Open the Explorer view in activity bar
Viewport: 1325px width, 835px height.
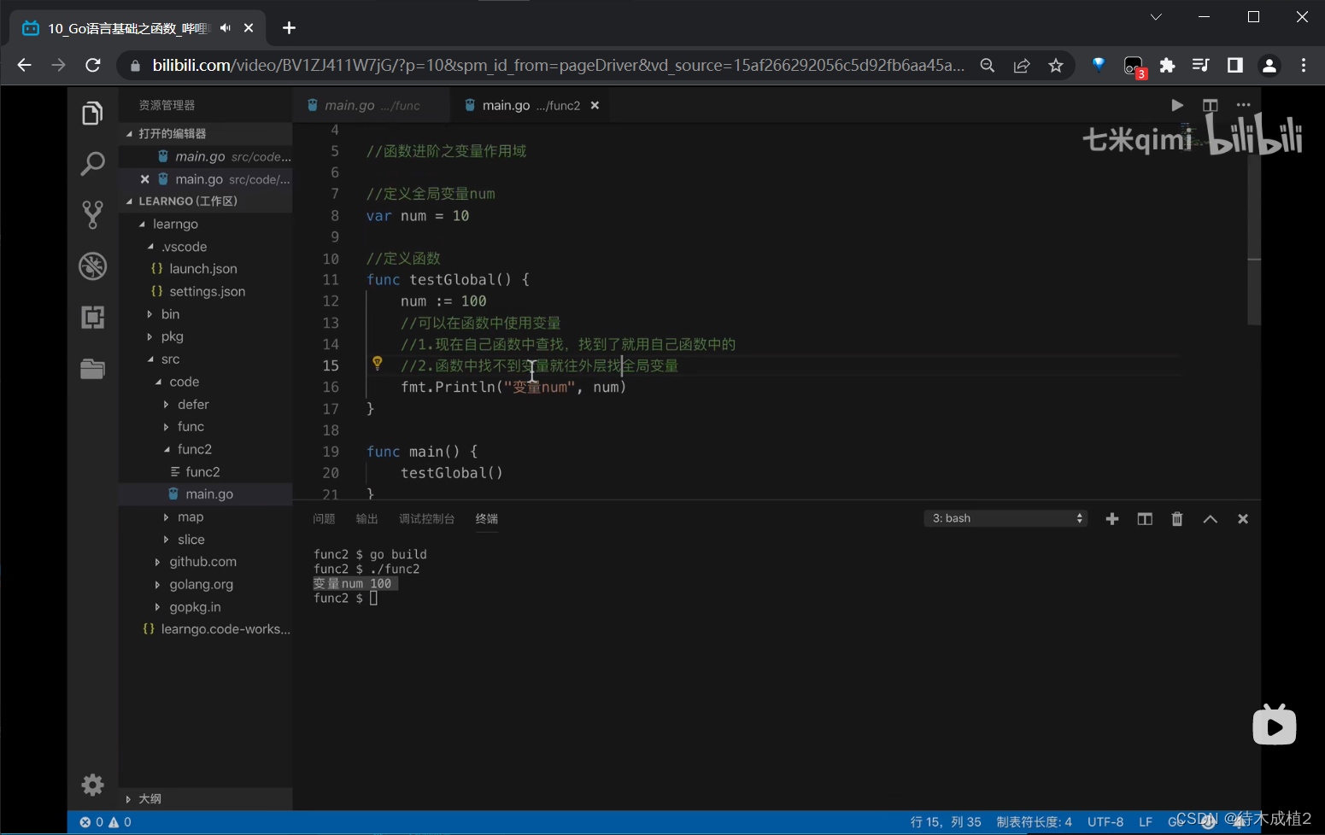point(92,113)
